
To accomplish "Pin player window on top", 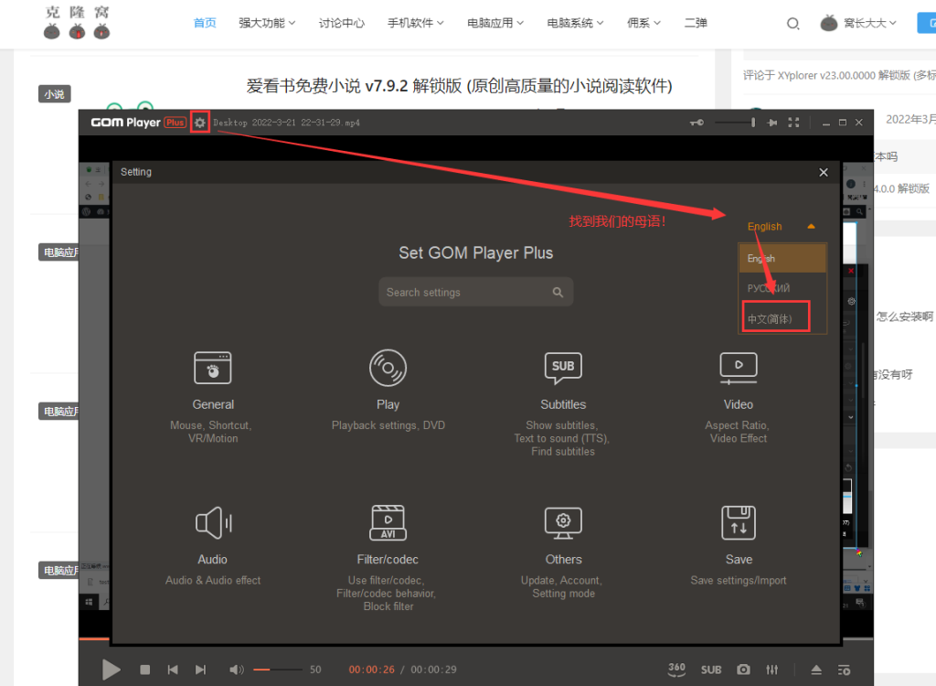I will point(771,123).
